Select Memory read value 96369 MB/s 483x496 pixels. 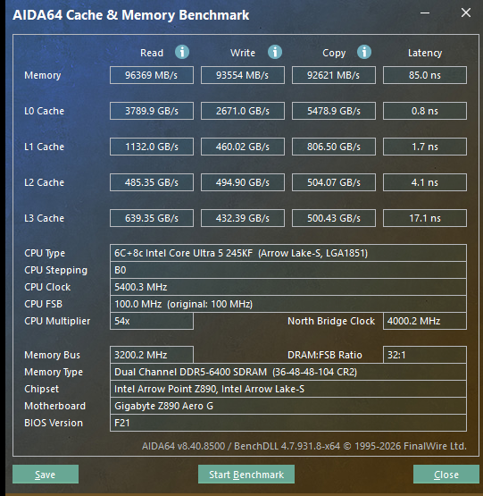[x=152, y=75]
